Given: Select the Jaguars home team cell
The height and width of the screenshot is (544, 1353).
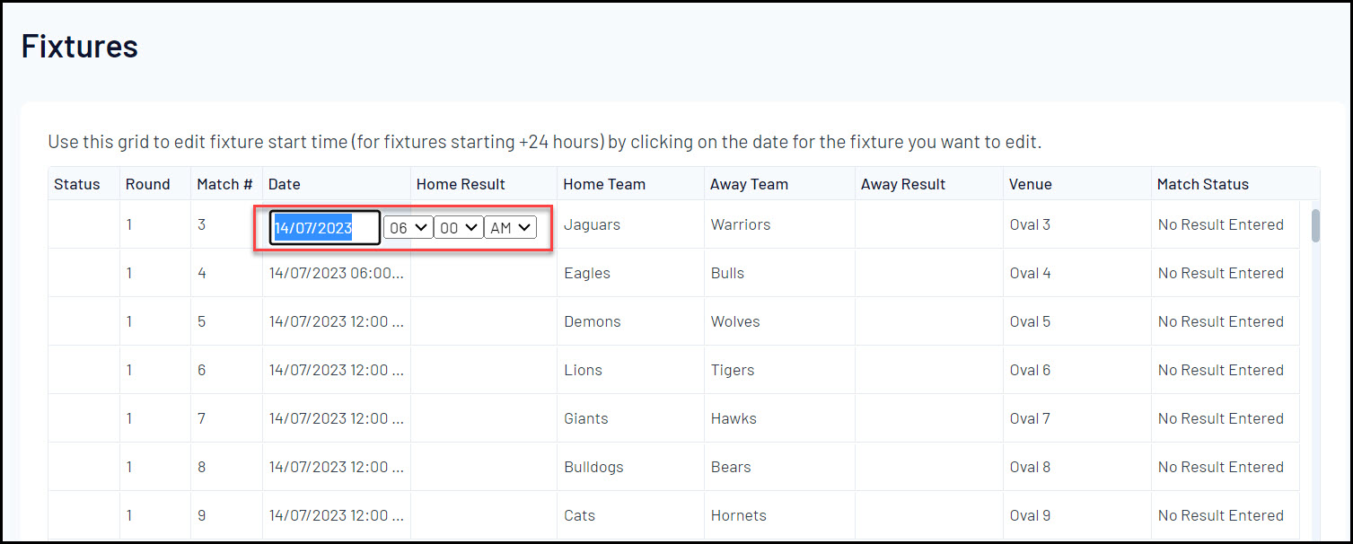Looking at the screenshot, I should tap(631, 224).
